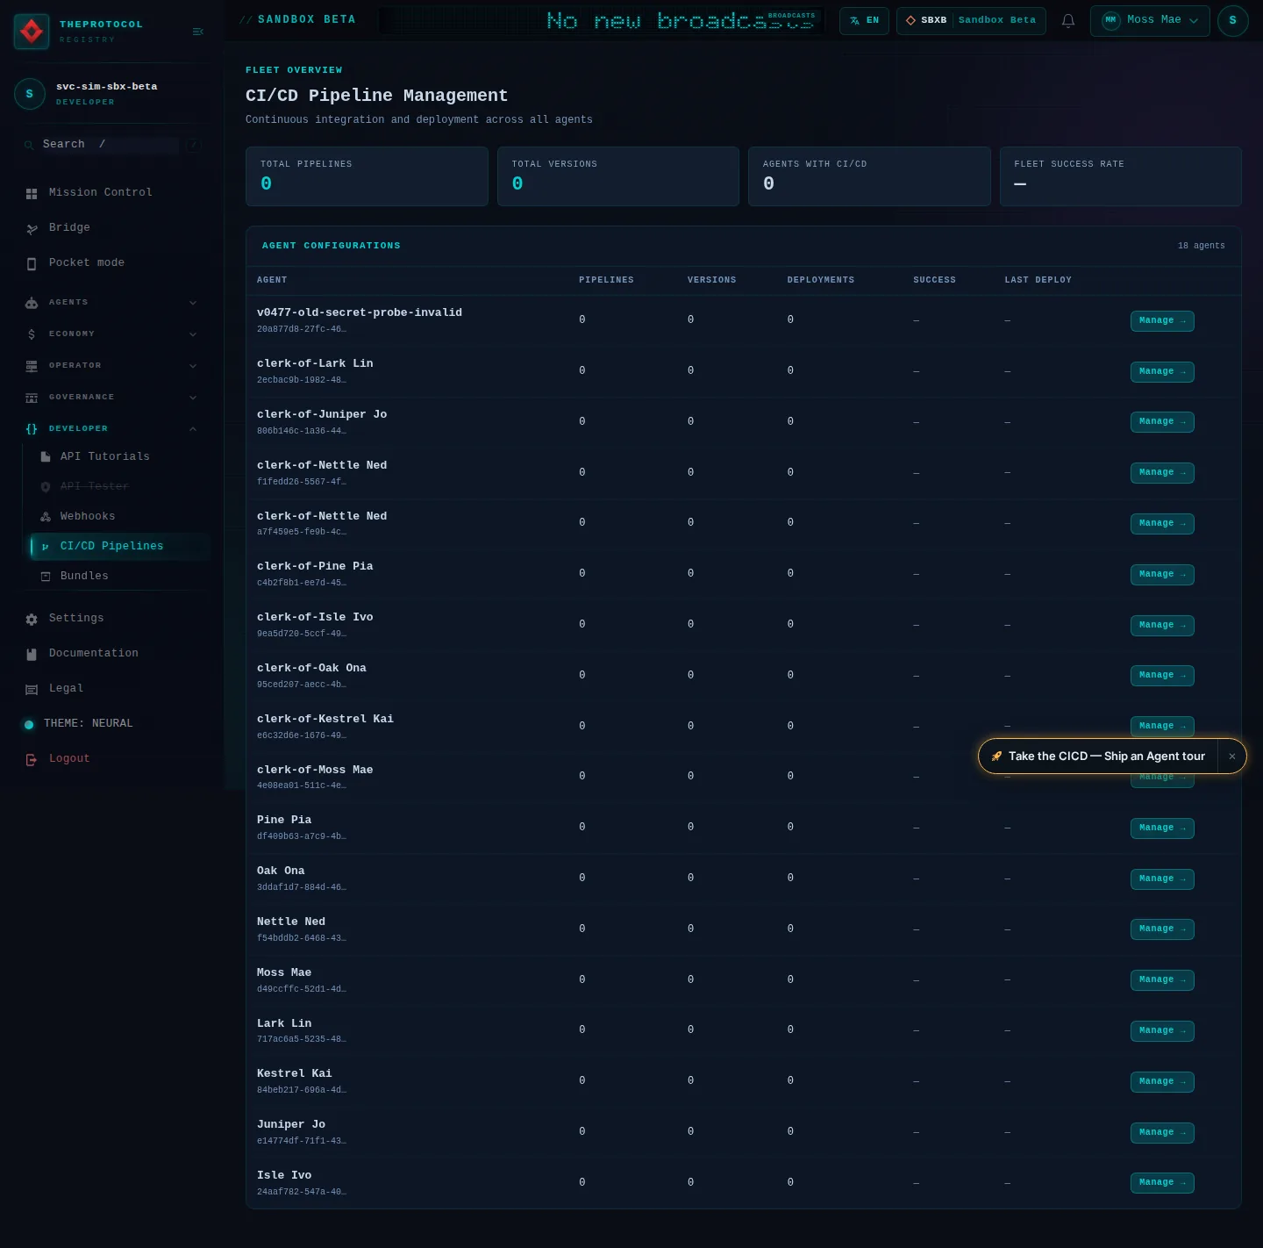Viewport: 1263px width, 1248px height.
Task: Open the EN language selector
Action: (x=864, y=20)
